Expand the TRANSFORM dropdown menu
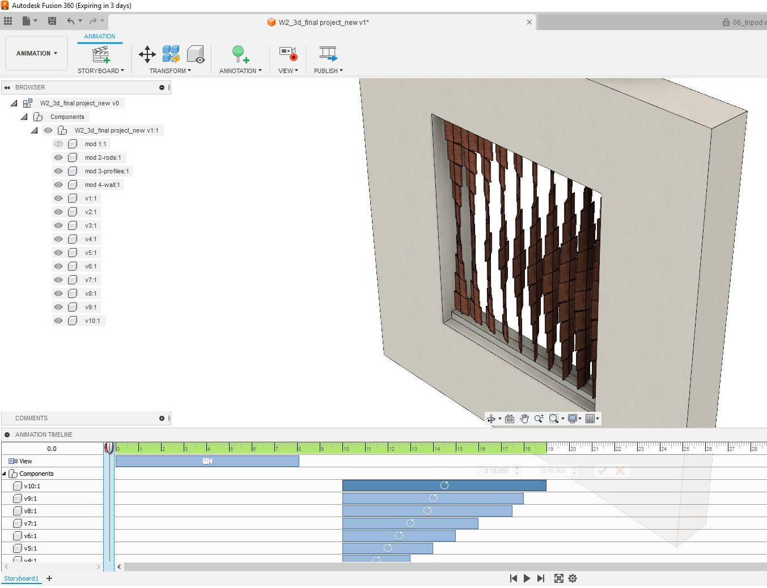This screenshot has width=767, height=588. (170, 71)
